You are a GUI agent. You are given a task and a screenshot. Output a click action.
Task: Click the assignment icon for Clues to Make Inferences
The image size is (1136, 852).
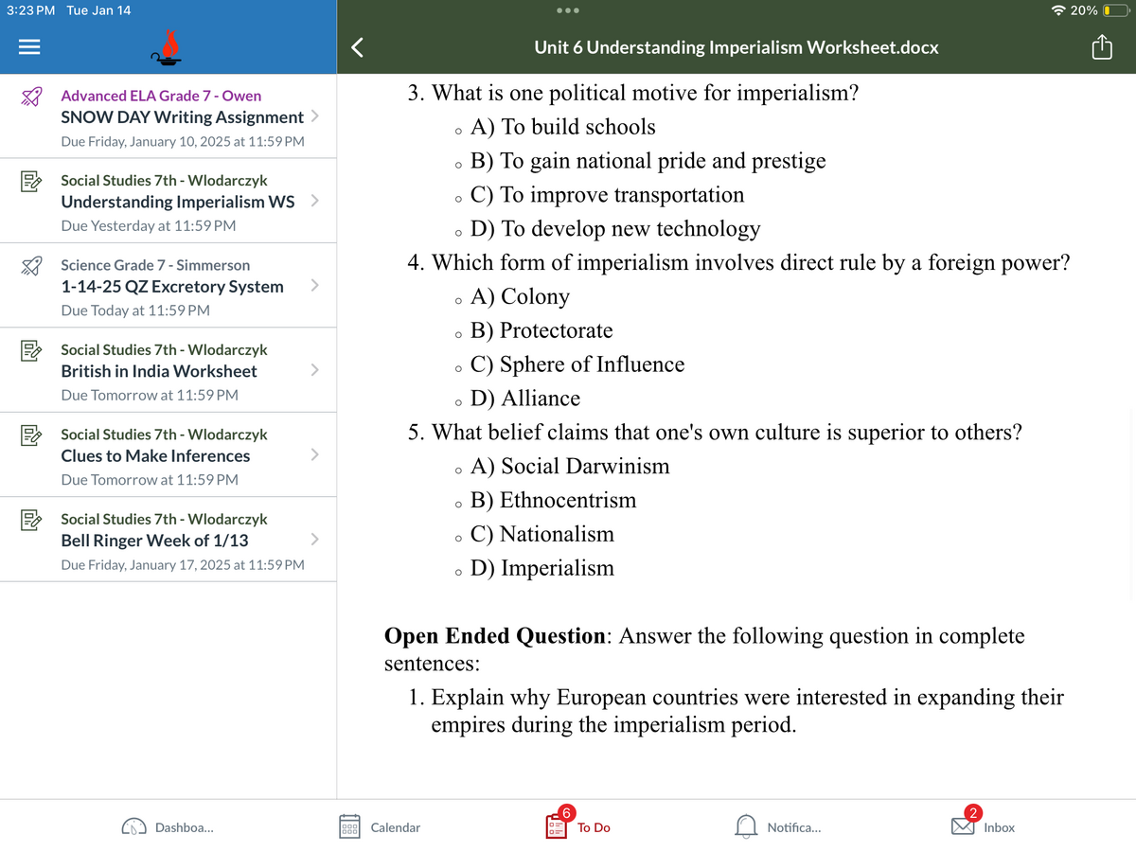(32, 435)
